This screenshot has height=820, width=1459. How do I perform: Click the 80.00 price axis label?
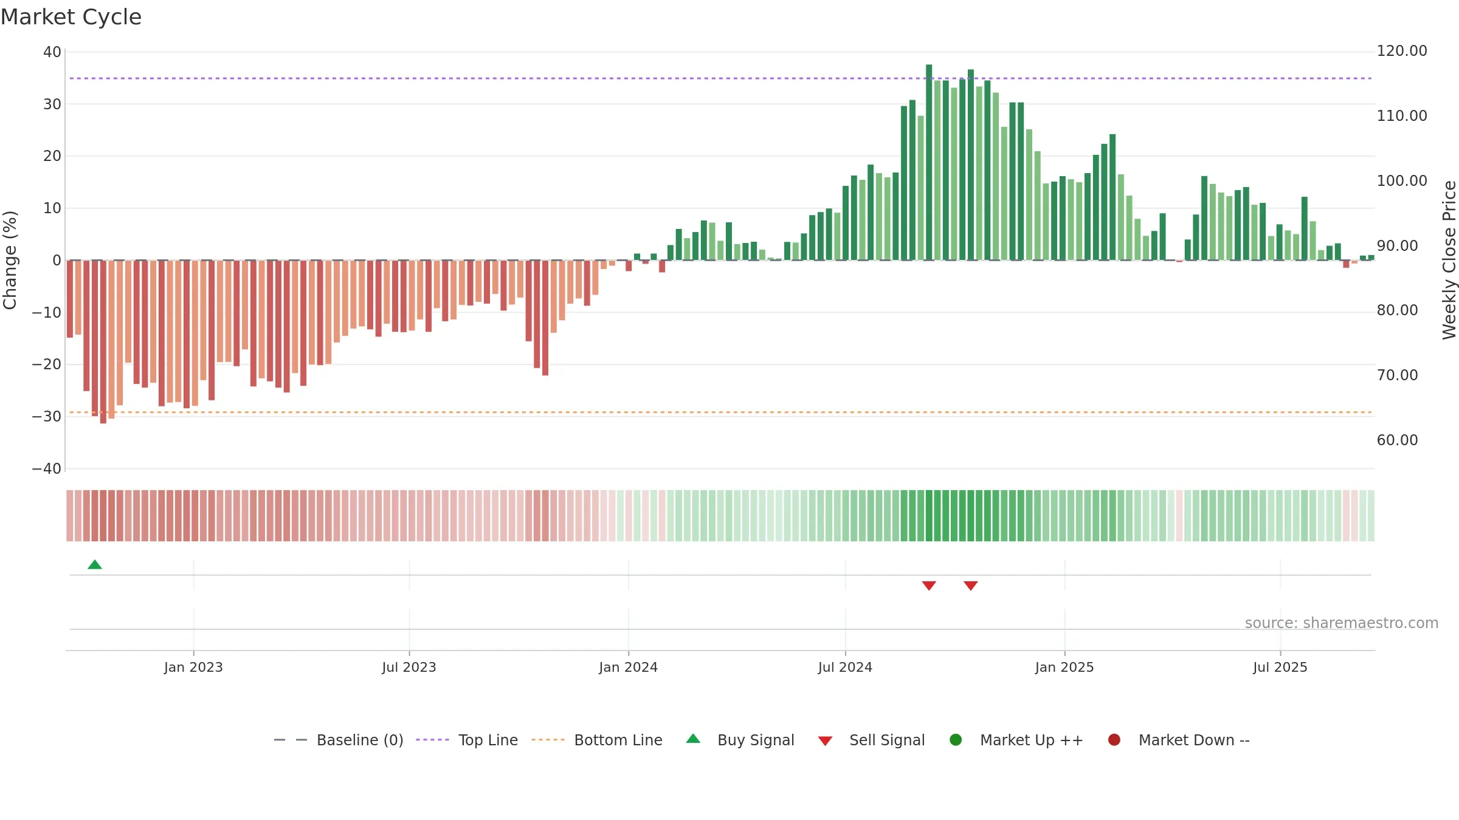click(x=1398, y=310)
